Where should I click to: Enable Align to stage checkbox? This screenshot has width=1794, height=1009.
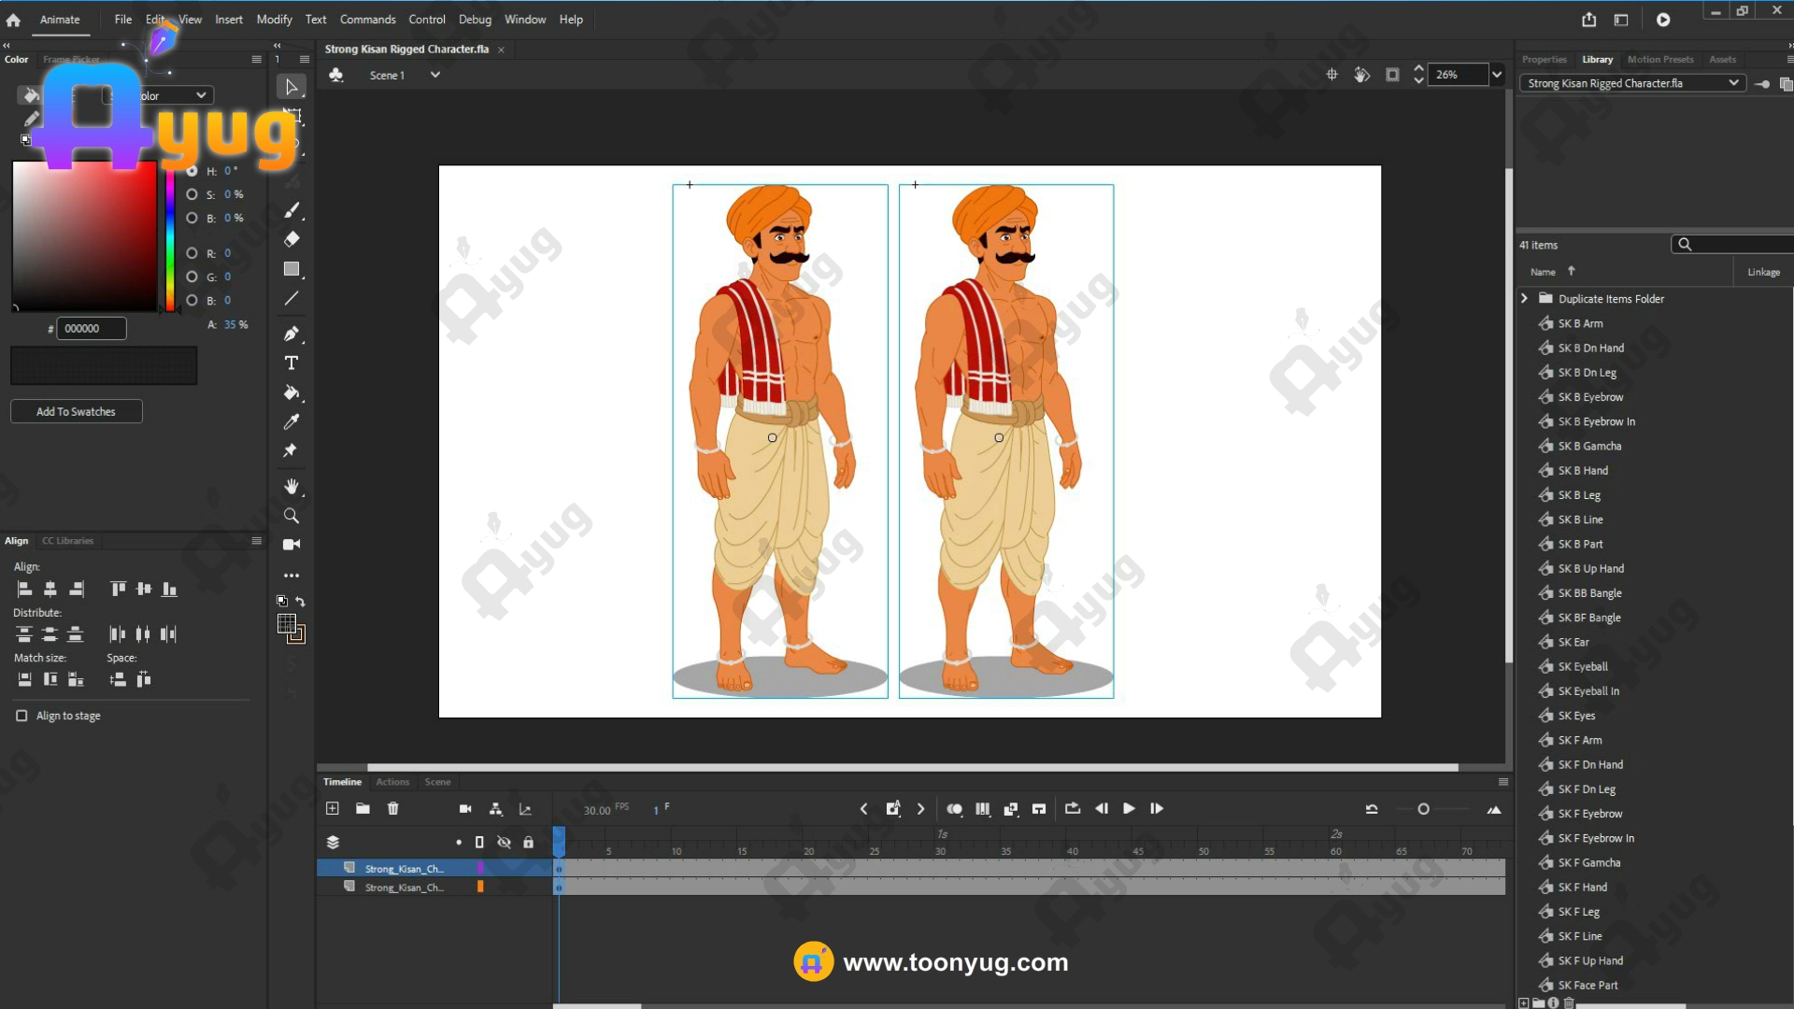(x=21, y=716)
